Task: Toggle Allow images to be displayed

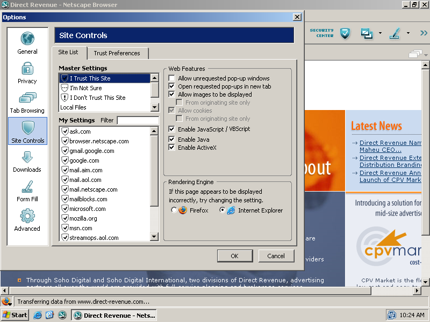Action: point(171,94)
